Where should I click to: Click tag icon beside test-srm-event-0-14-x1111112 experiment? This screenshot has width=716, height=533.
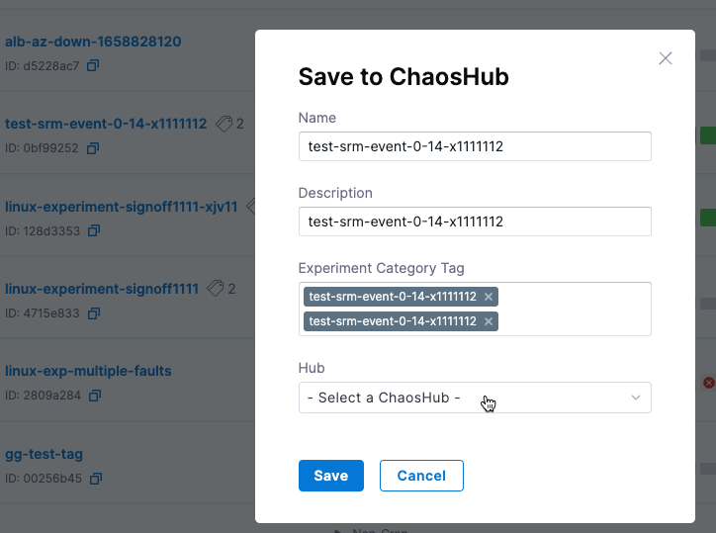[224, 124]
